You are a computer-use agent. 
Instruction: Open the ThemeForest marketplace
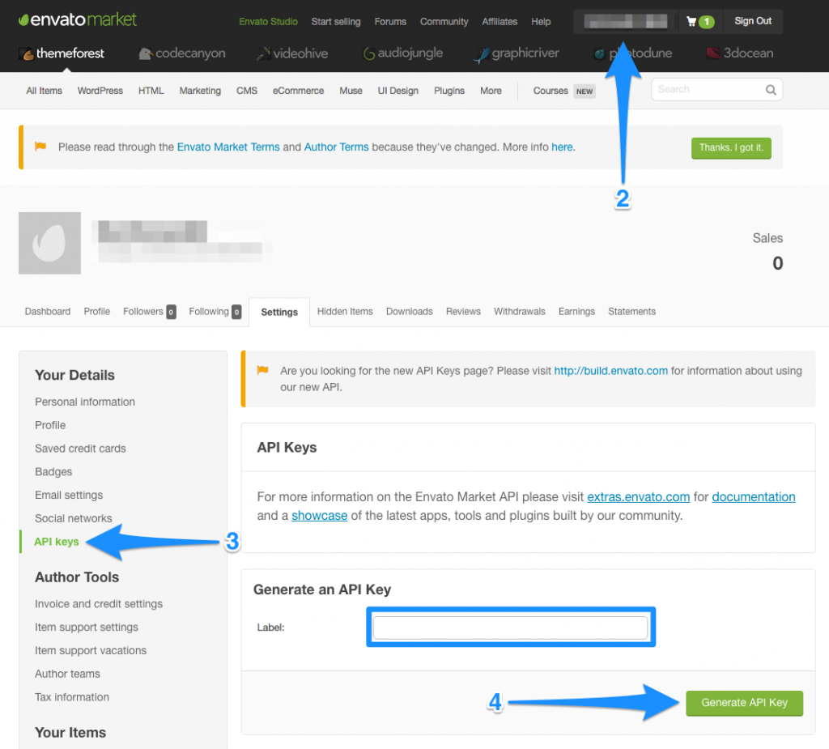(x=62, y=53)
